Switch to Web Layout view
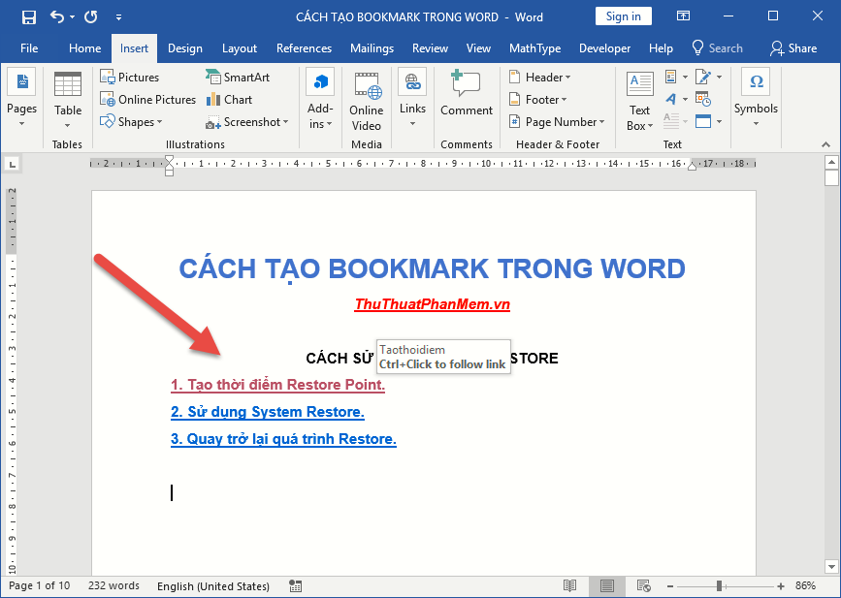841x598 pixels. point(642,585)
